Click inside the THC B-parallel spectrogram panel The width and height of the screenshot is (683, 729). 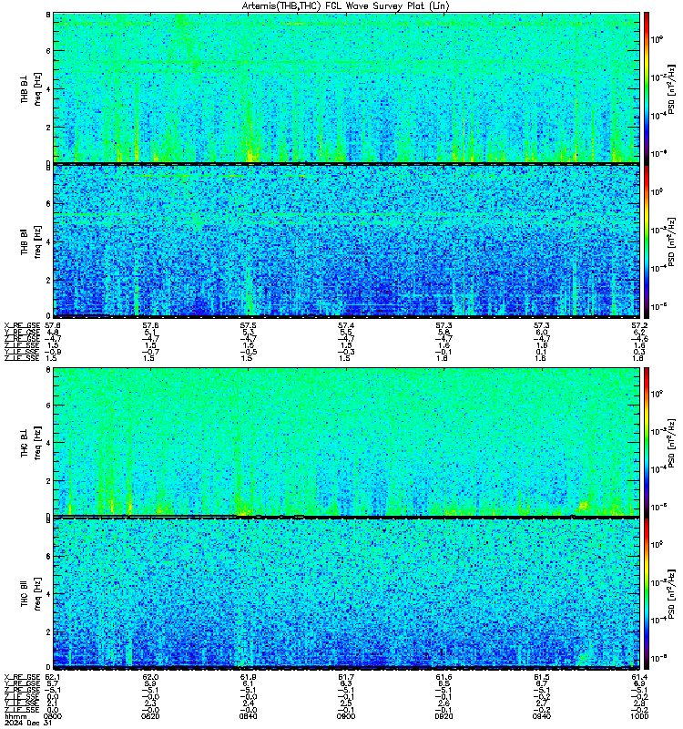pos(347,593)
